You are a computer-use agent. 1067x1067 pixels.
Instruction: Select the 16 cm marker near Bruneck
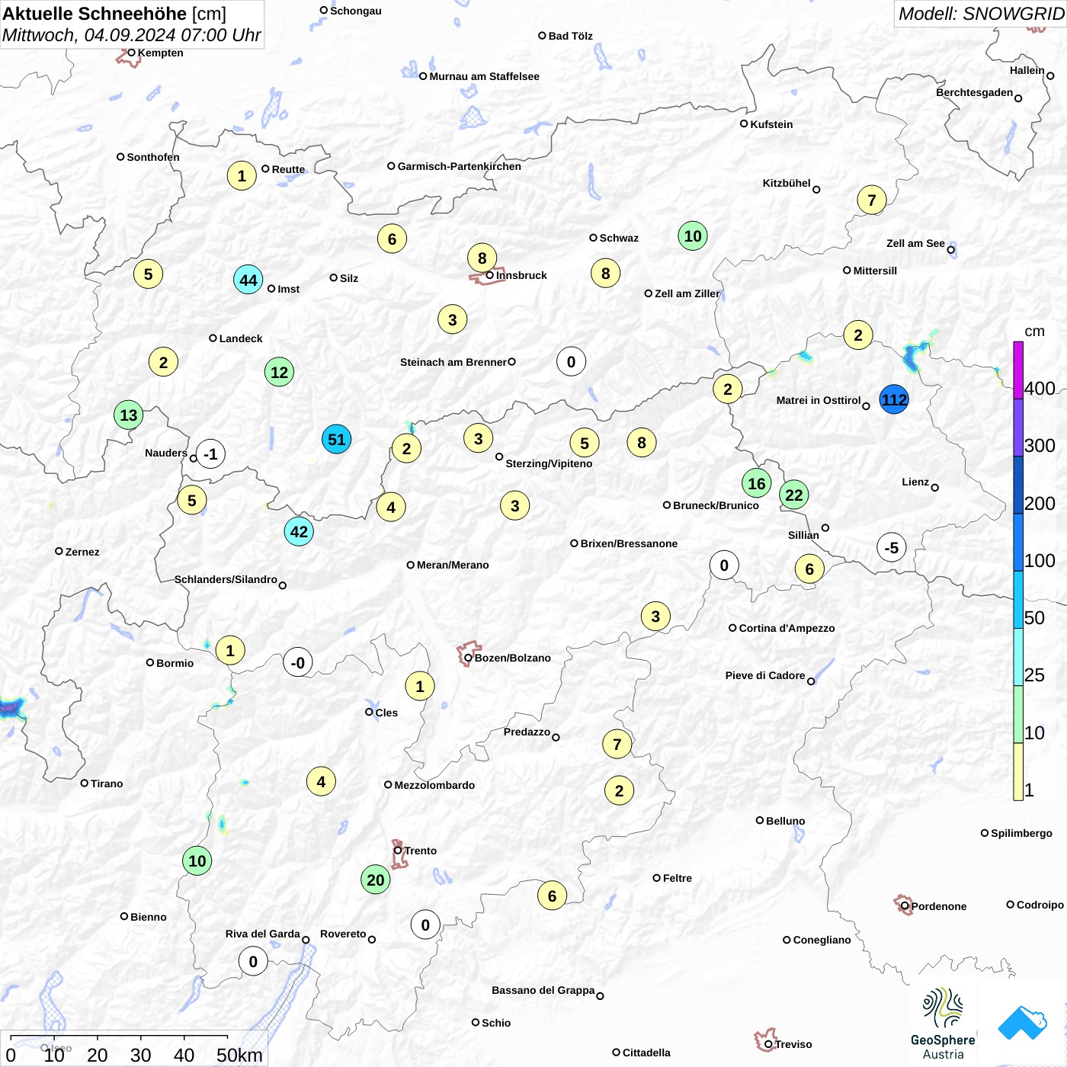(x=756, y=483)
